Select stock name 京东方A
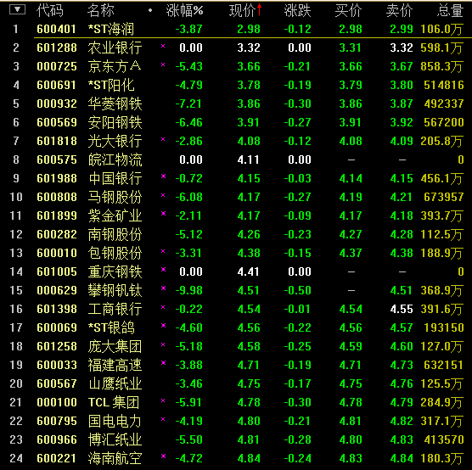Image resolution: width=472 pixels, height=470 pixels. [115, 66]
